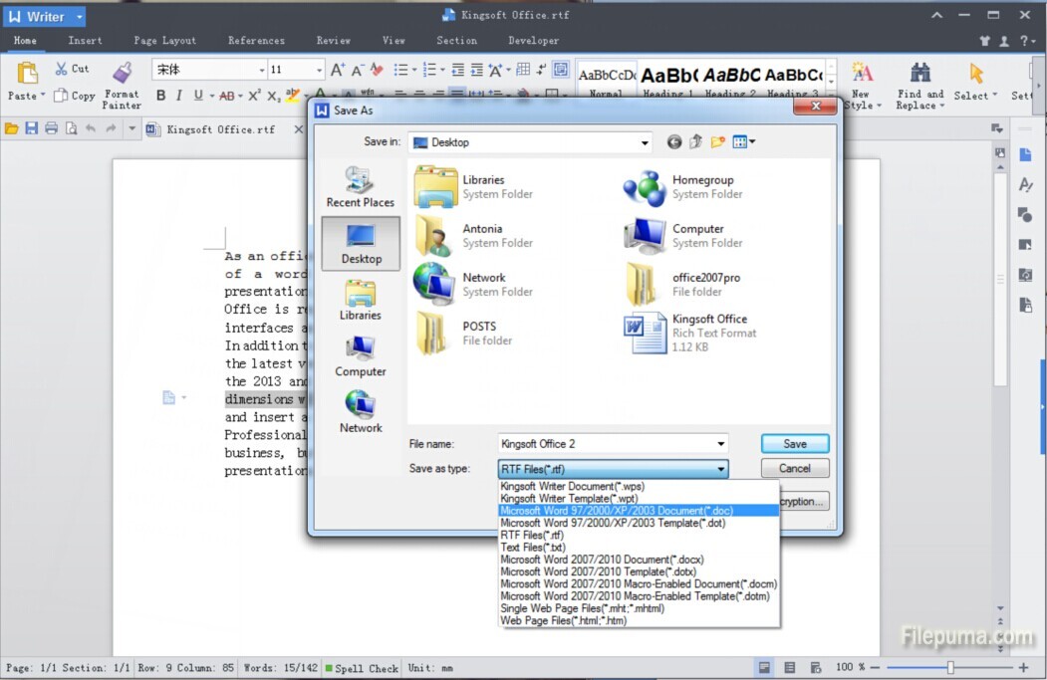Image resolution: width=1047 pixels, height=680 pixels.
Task: Open the font size dropdown showing 11
Action: coord(319,70)
